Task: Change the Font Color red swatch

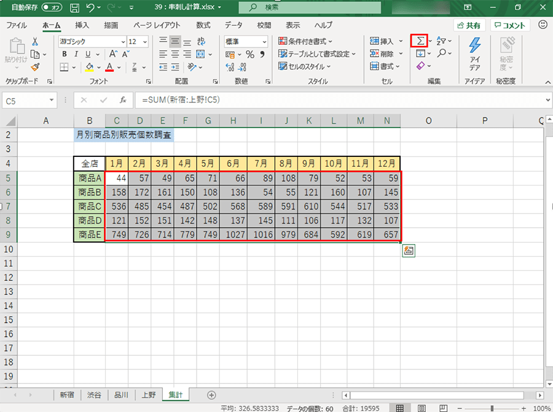Action: (109, 67)
